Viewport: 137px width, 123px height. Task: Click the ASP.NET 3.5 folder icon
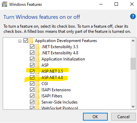pyautogui.click(x=37, y=71)
